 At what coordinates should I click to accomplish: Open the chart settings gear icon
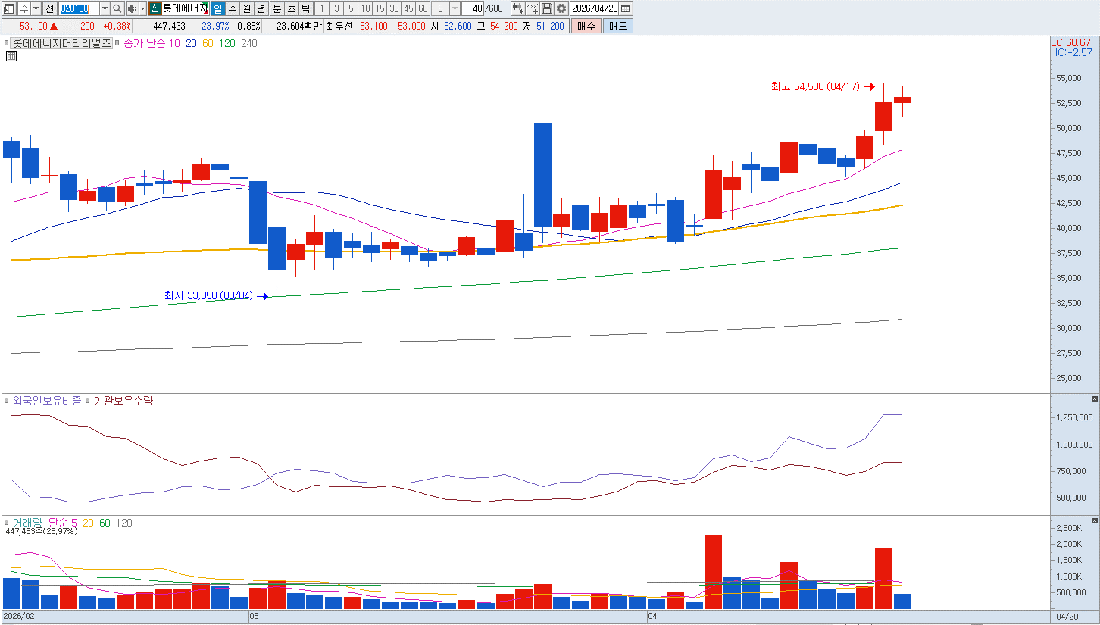(x=561, y=8)
